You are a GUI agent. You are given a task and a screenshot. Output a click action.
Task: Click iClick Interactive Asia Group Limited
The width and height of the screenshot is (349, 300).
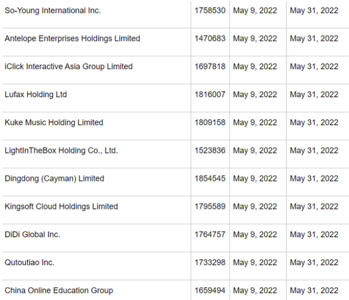68,66
